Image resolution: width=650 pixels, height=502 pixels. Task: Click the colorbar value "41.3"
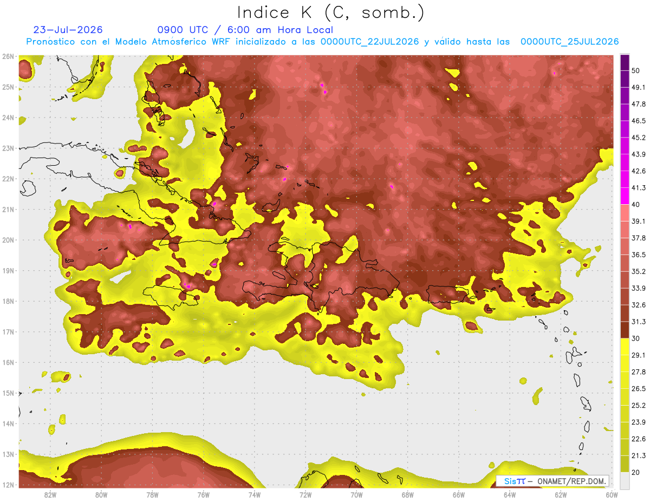click(x=639, y=188)
